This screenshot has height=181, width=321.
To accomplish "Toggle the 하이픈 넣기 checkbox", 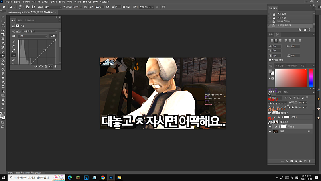I will click(x=270, y=59).
